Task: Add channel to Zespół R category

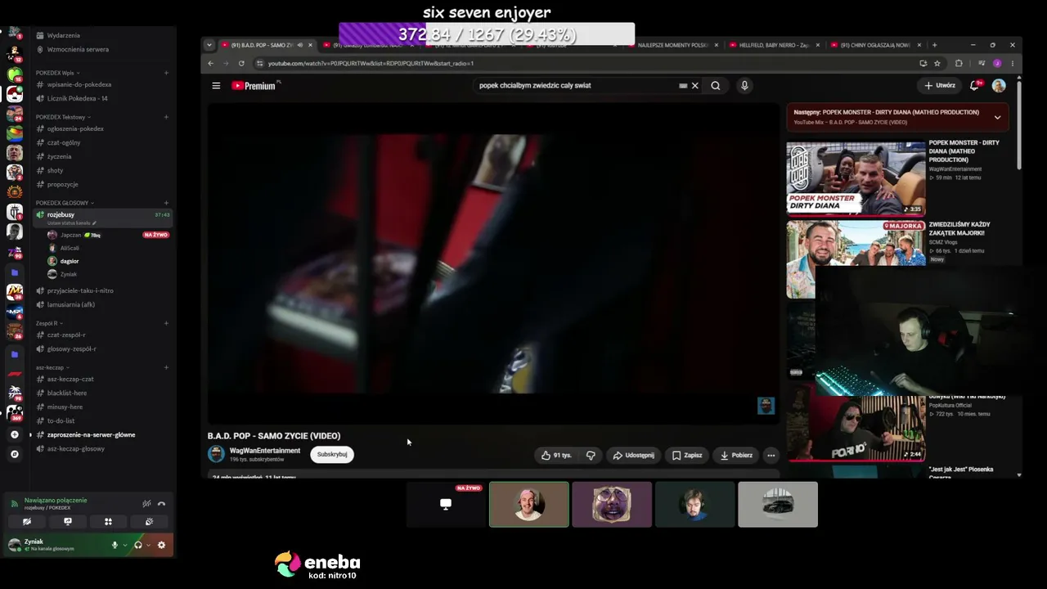Action: tap(166, 323)
